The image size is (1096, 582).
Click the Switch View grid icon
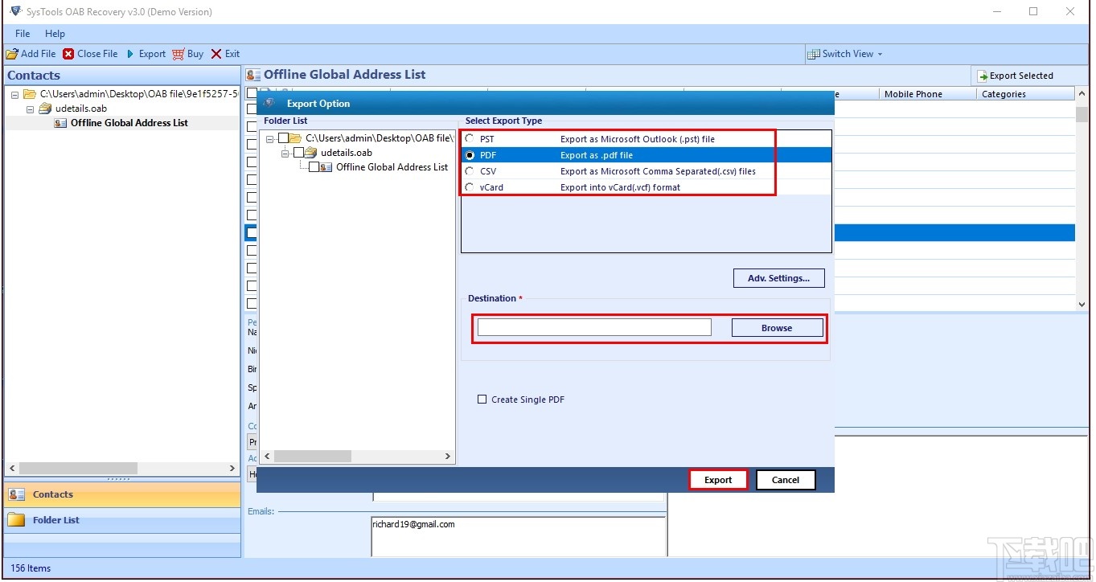814,54
